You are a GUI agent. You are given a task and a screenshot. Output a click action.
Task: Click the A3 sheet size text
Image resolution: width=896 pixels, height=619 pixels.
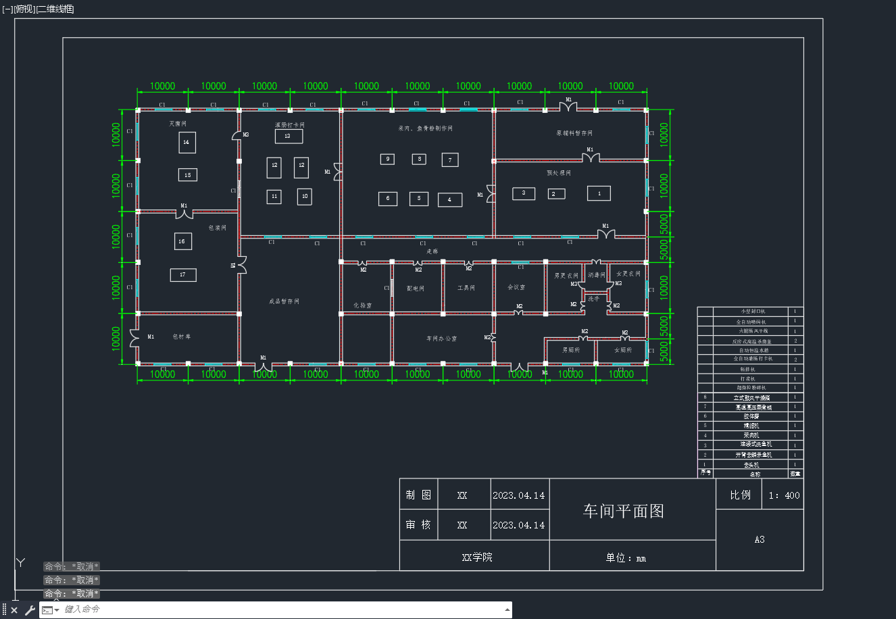point(760,539)
